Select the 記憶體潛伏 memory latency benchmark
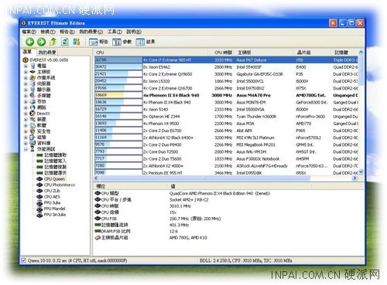 tap(56, 173)
